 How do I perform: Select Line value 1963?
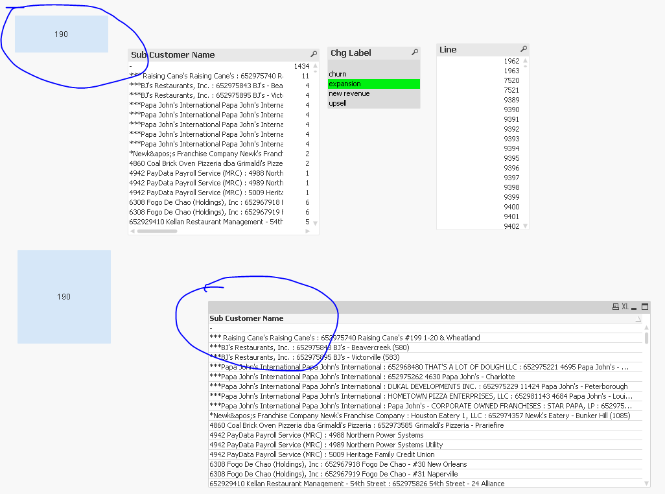(479, 71)
